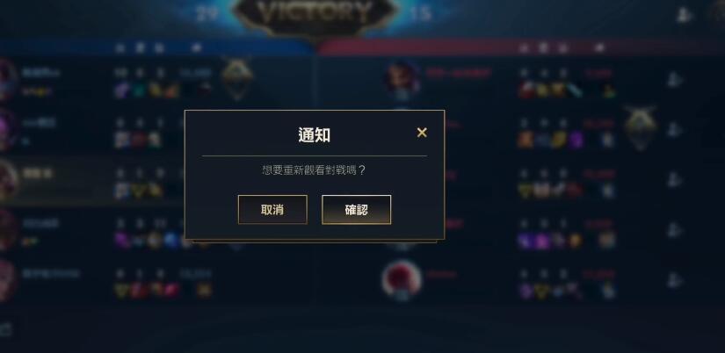Click add-friend icon for fourth red team player
This screenshot has height=353, width=725.
(676, 230)
